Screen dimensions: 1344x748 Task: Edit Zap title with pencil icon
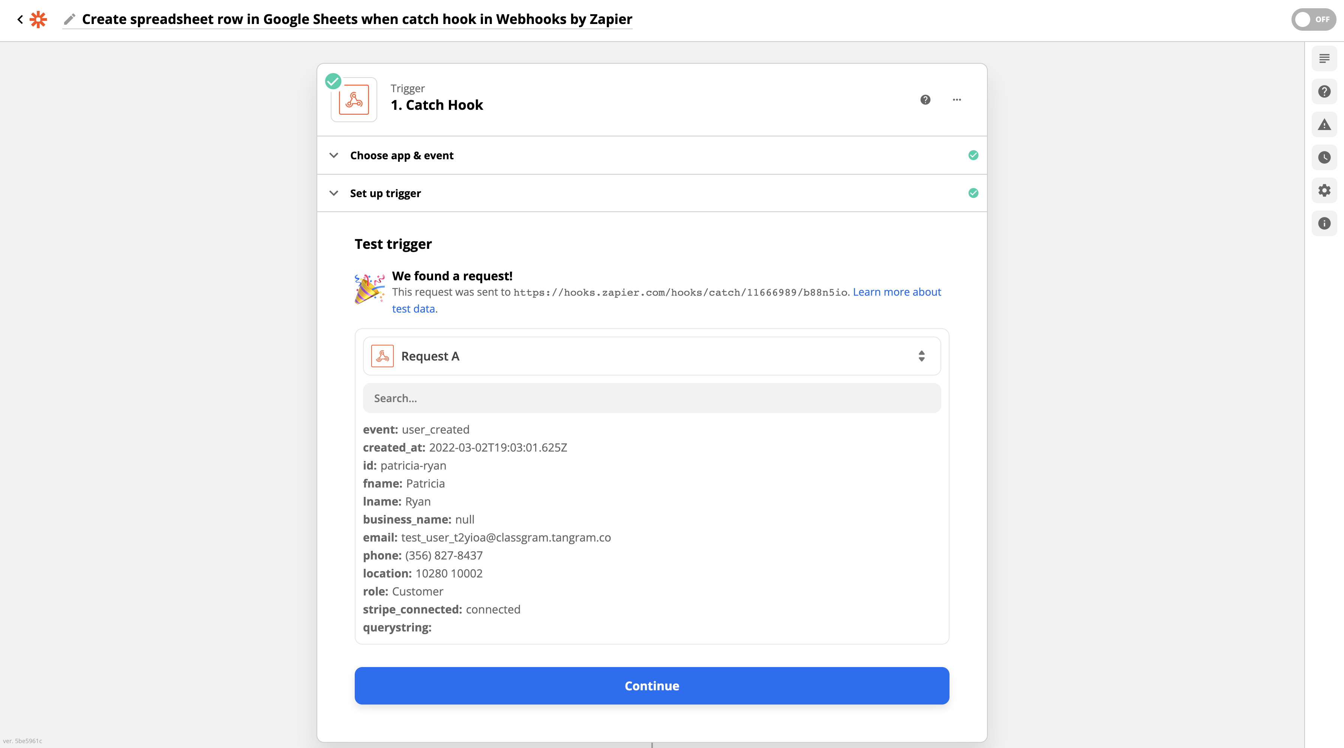[x=69, y=19]
